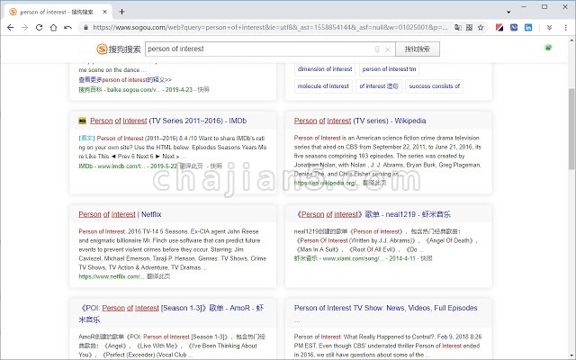Select related search dimension of interest

point(325,69)
